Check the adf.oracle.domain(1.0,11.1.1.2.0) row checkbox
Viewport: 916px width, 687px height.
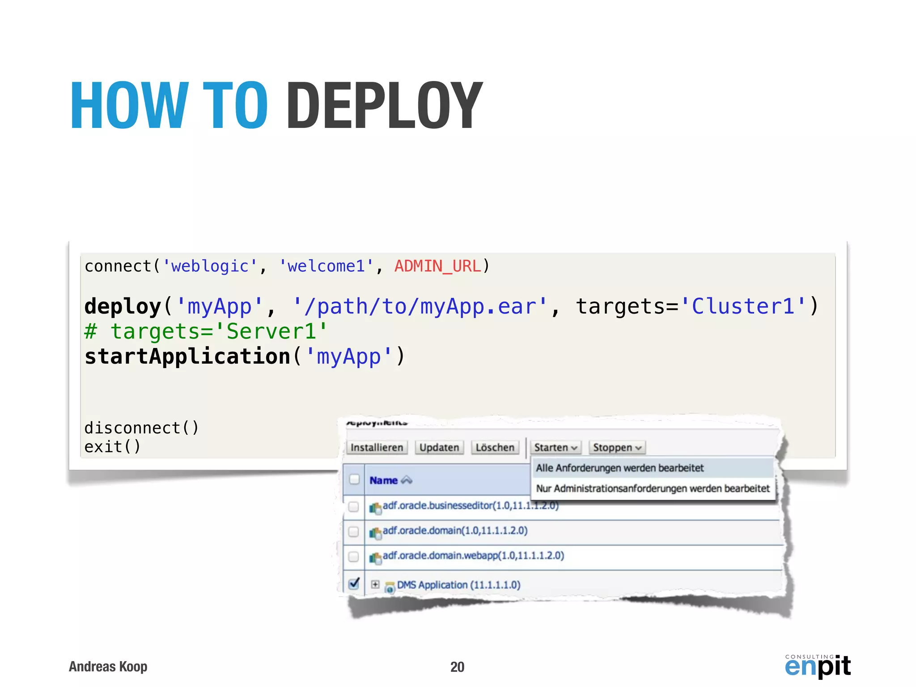coord(353,531)
